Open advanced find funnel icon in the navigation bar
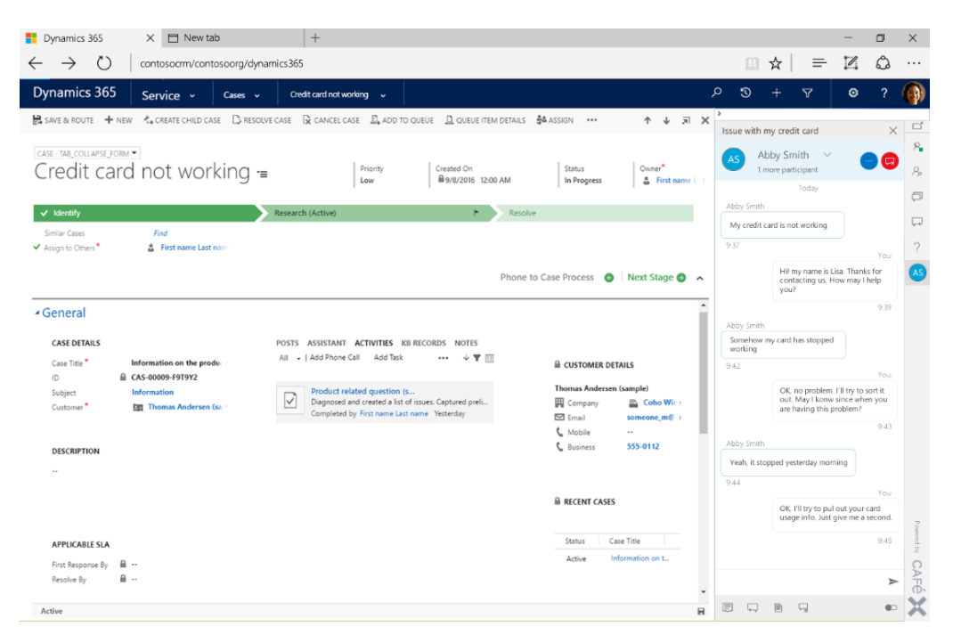The image size is (953, 643). [x=807, y=93]
